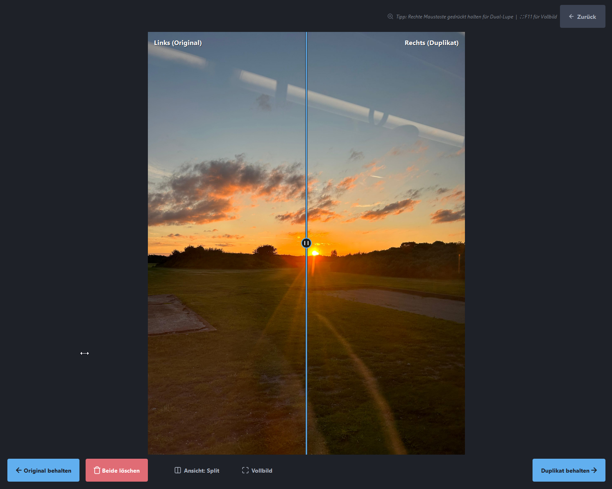This screenshot has width=612, height=489.
Task: Click the fullscreen brackets icon beside Vollbild
Action: (x=245, y=470)
